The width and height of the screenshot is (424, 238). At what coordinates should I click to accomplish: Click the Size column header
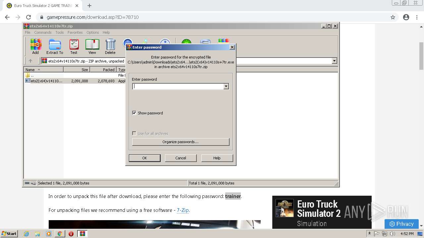(x=77, y=70)
